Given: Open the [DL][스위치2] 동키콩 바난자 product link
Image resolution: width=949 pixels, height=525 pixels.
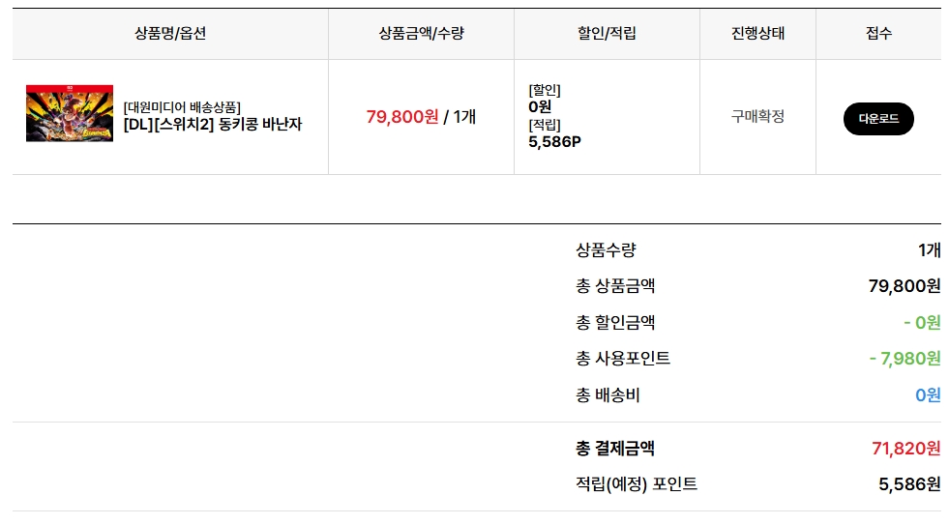Looking at the screenshot, I should [x=213, y=124].
